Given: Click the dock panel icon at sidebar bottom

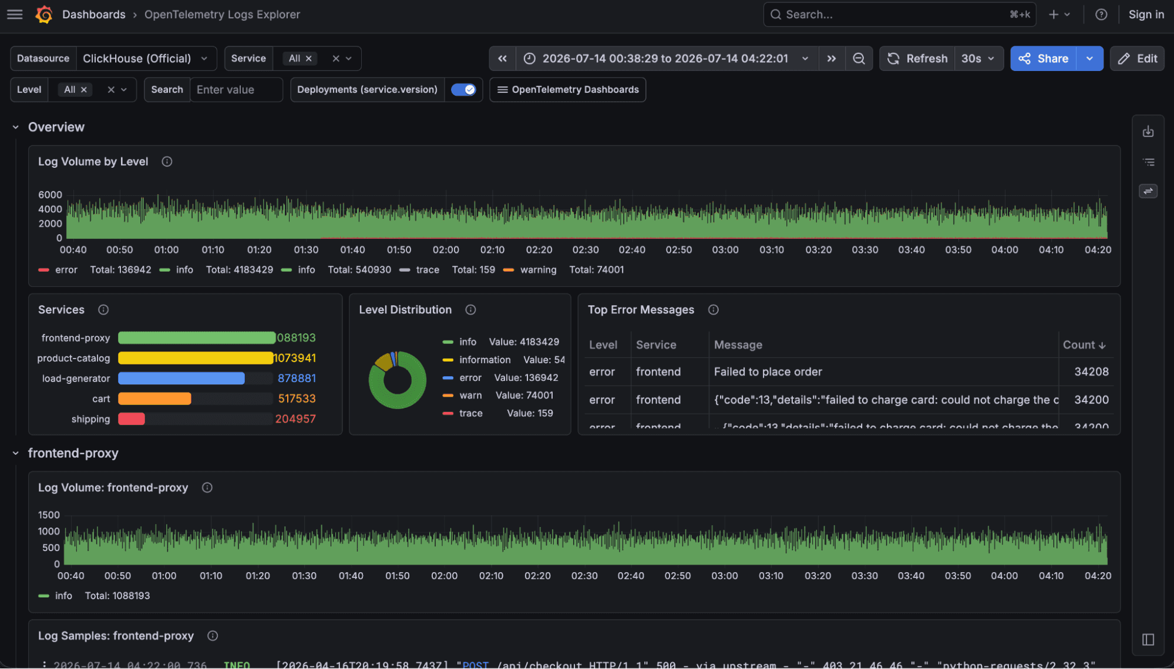Looking at the screenshot, I should 1148,640.
